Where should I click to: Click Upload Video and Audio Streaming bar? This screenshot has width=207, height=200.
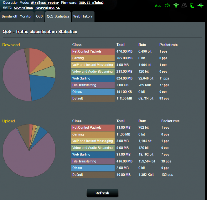click(x=93, y=148)
